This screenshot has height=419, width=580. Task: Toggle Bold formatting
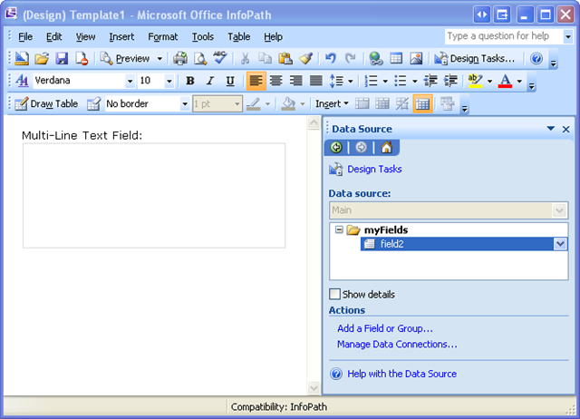(x=190, y=81)
